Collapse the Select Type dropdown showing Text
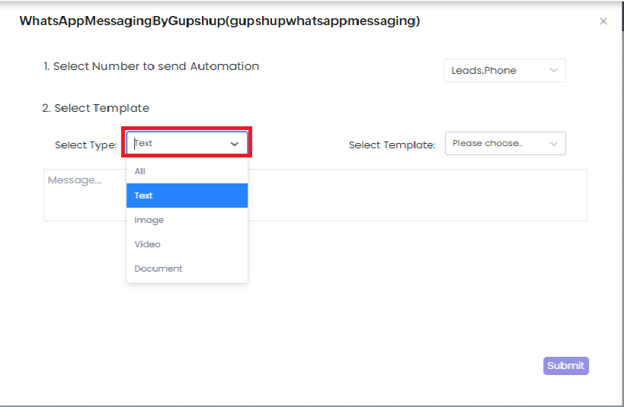Image resolution: width=624 pixels, height=407 pixels. tap(187, 143)
